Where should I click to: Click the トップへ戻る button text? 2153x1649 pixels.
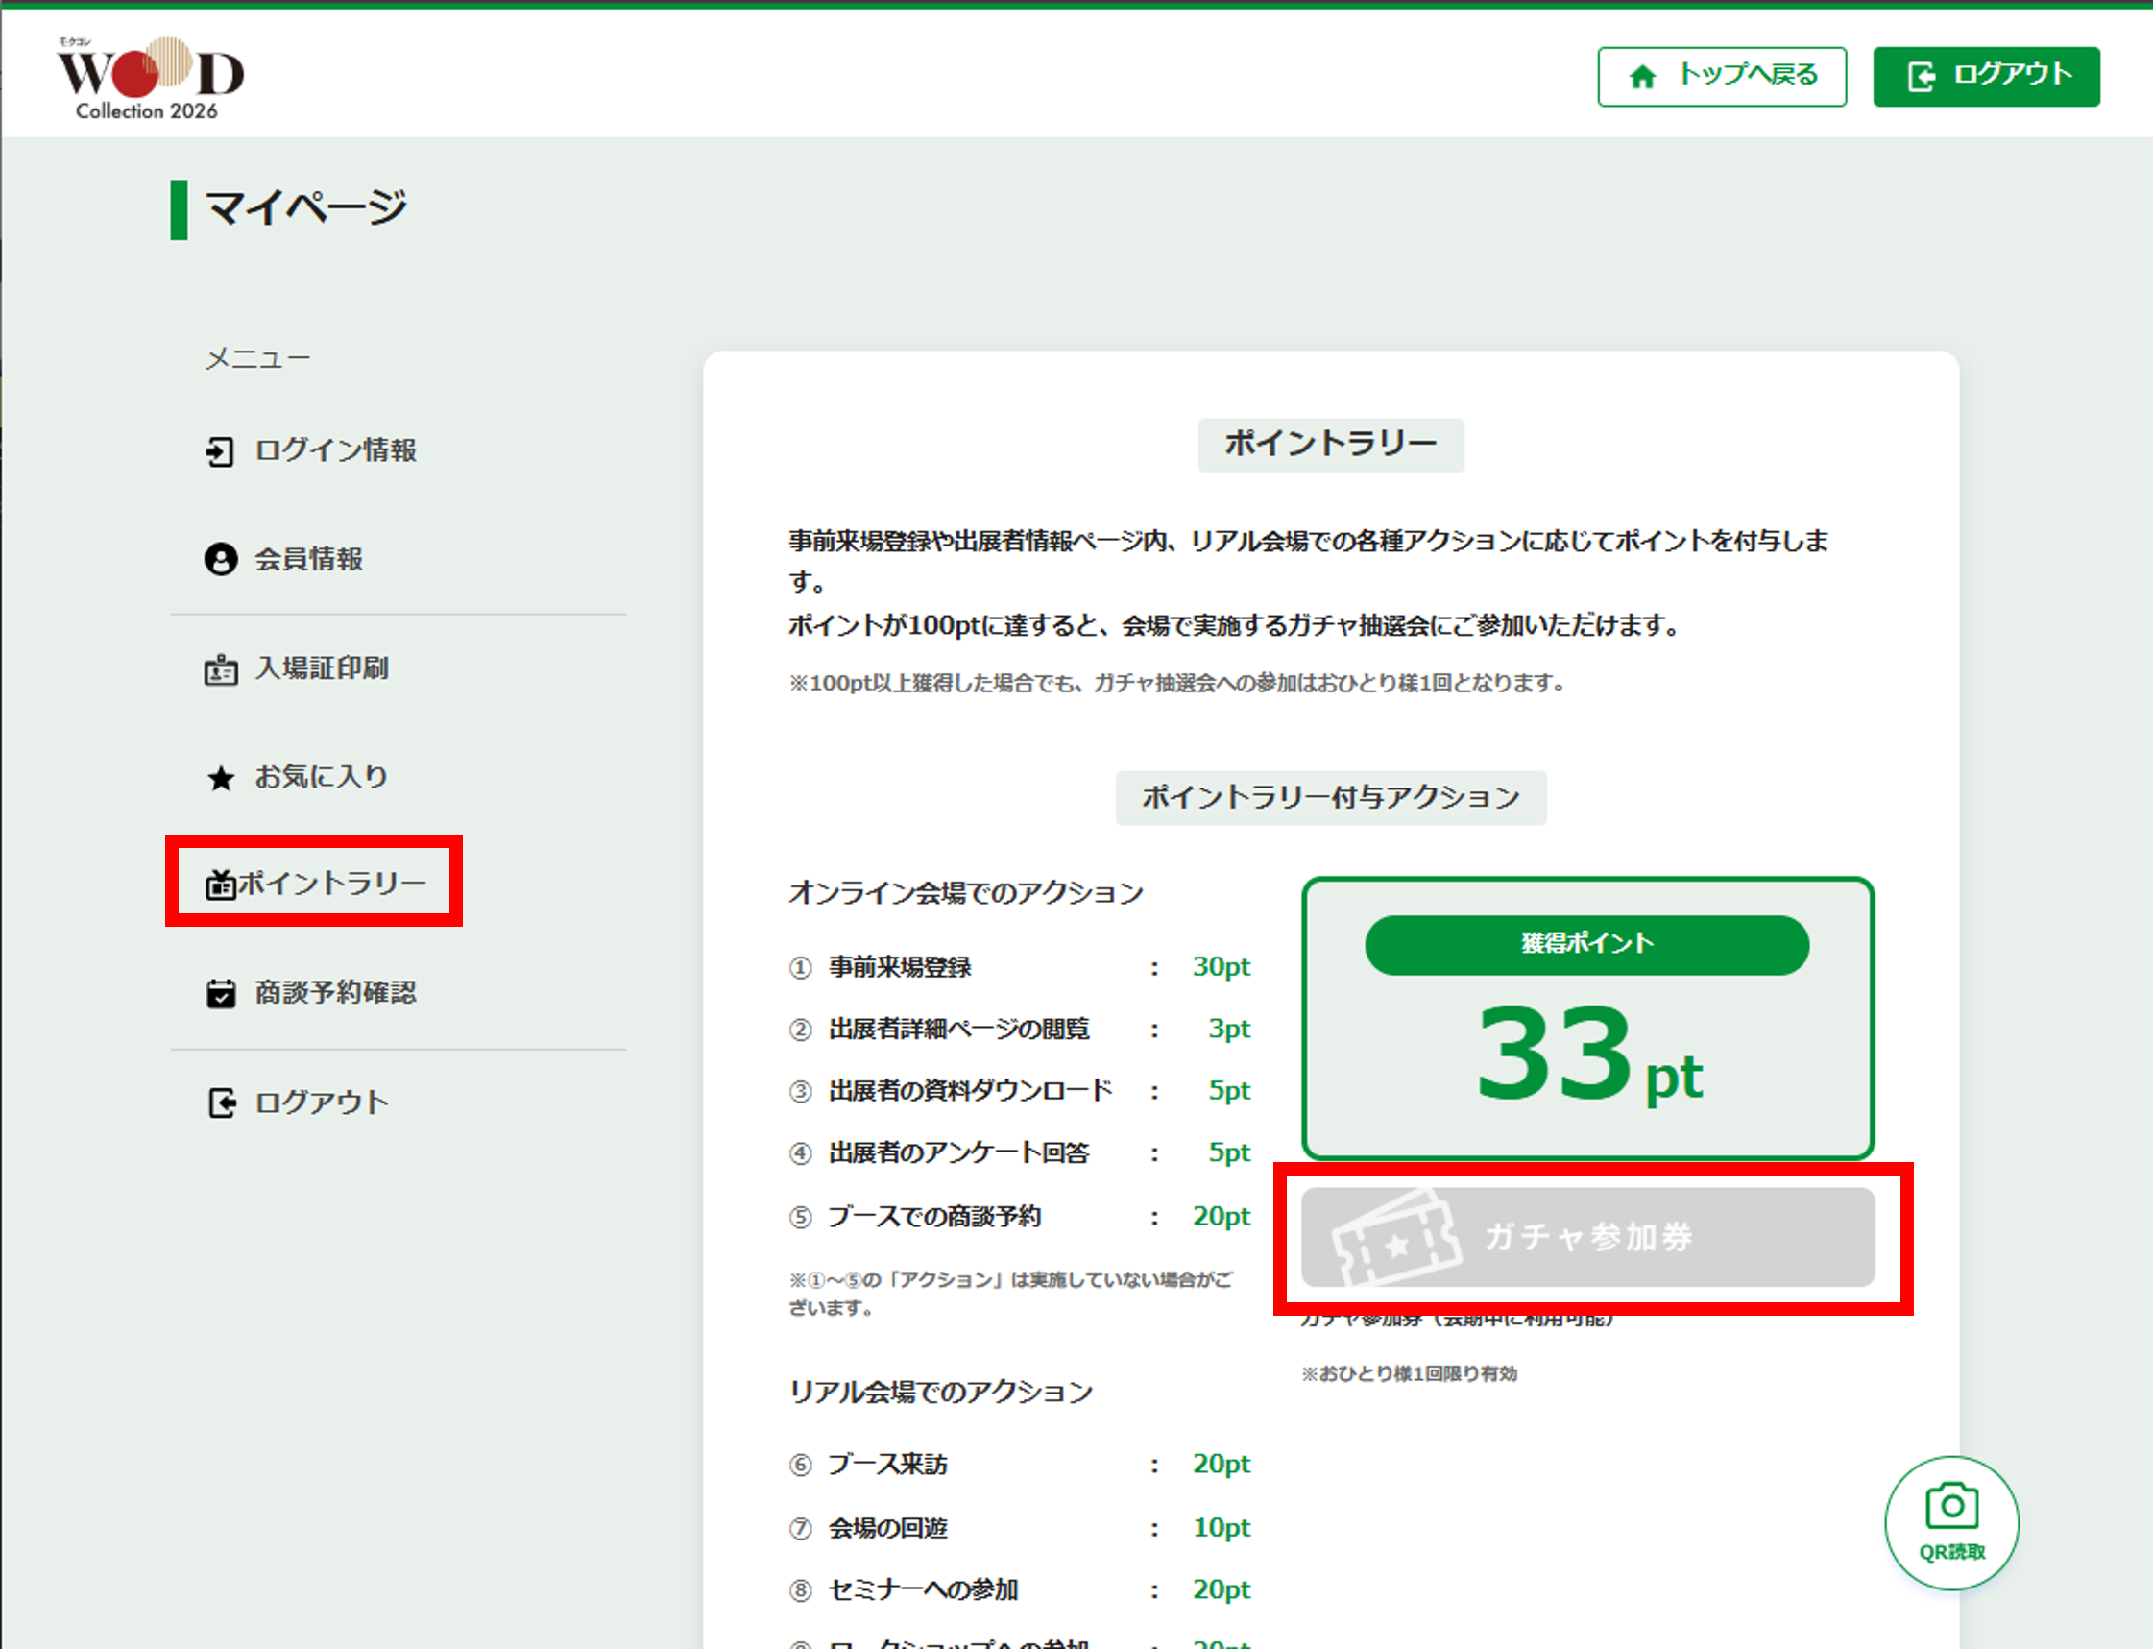tap(1748, 75)
